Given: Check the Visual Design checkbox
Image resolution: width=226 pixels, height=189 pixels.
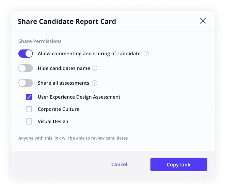Looking at the screenshot, I should coord(29,121).
